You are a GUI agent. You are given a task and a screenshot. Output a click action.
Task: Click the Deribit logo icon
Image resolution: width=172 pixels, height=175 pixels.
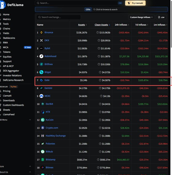(43, 104)
